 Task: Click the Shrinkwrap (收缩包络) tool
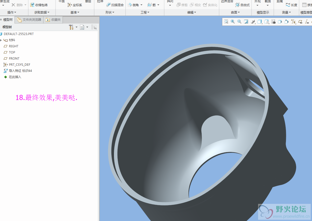tap(39, 5)
